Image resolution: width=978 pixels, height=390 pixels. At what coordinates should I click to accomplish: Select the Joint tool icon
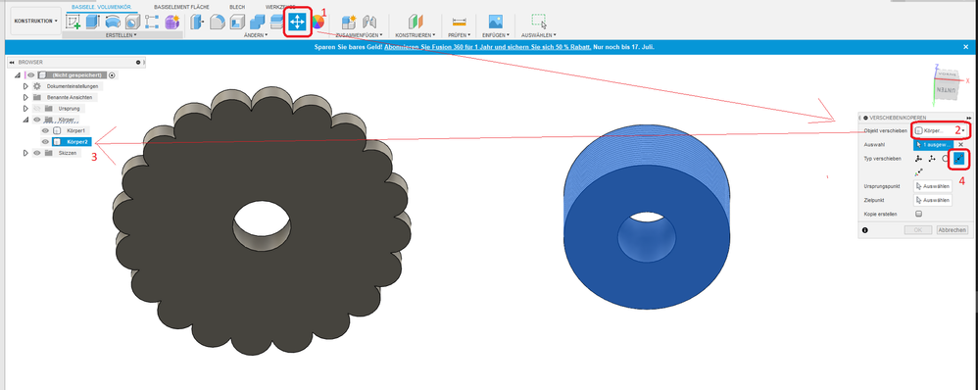tap(369, 23)
